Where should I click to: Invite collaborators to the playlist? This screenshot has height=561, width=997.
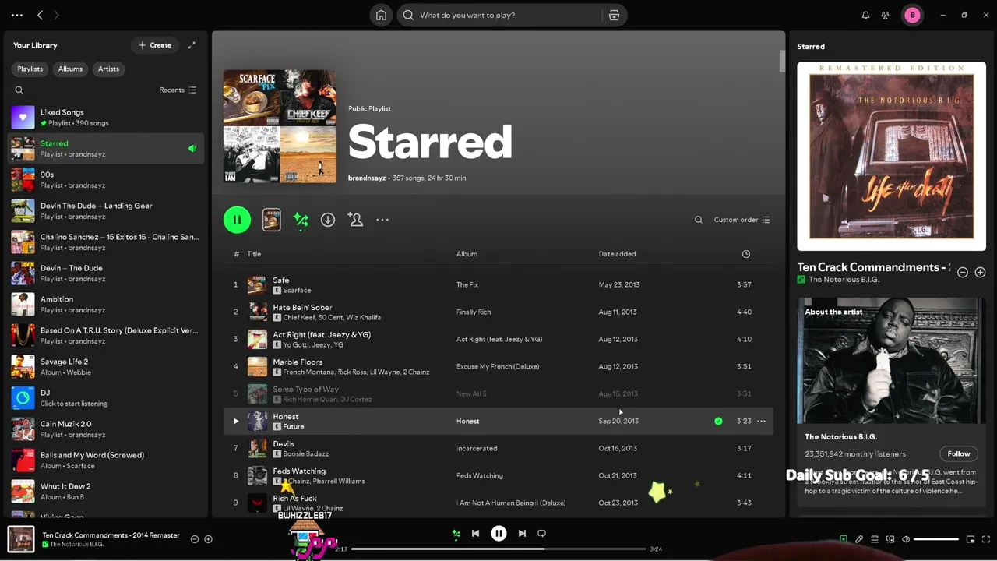pos(355,220)
